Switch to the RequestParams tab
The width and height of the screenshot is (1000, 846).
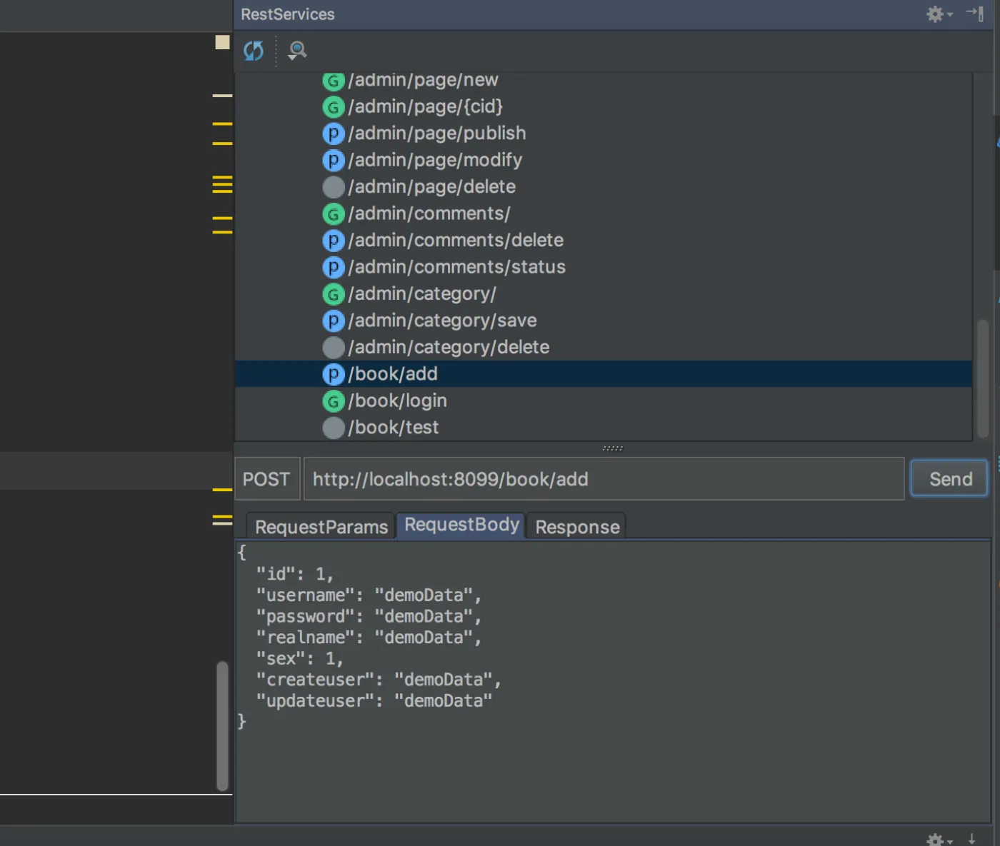321,527
